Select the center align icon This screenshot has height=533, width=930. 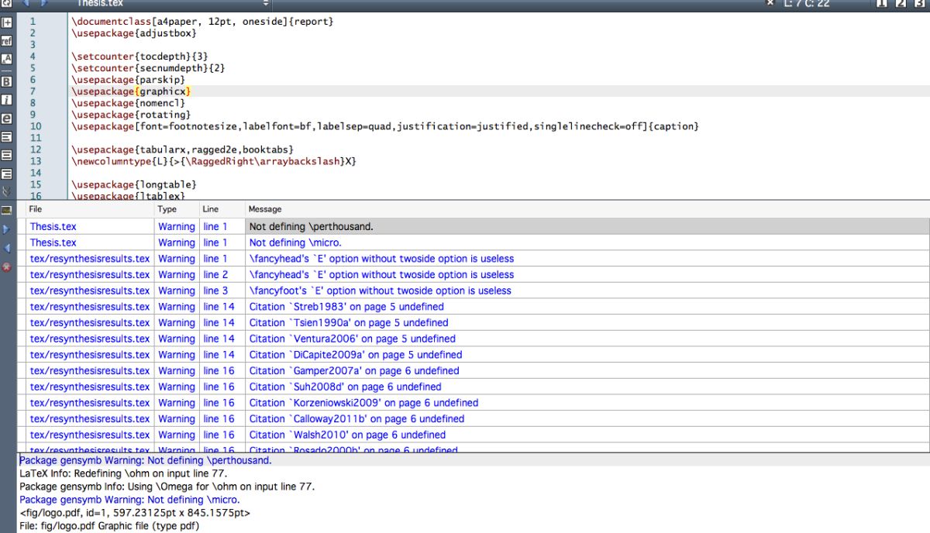6,156
